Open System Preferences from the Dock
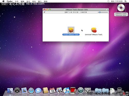 coord(88,90)
